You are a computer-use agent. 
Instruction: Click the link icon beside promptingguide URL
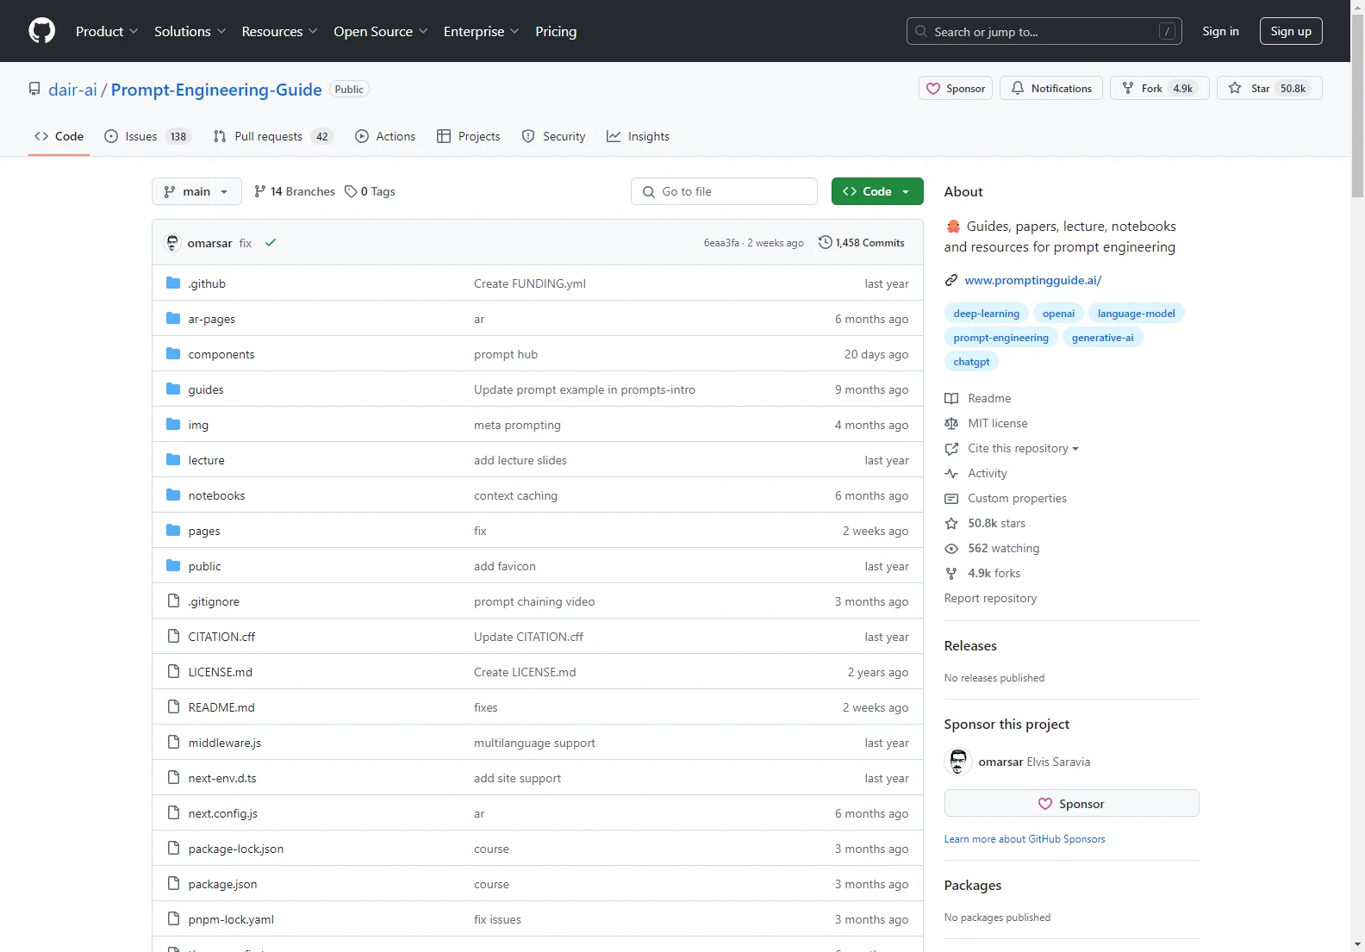coord(951,280)
